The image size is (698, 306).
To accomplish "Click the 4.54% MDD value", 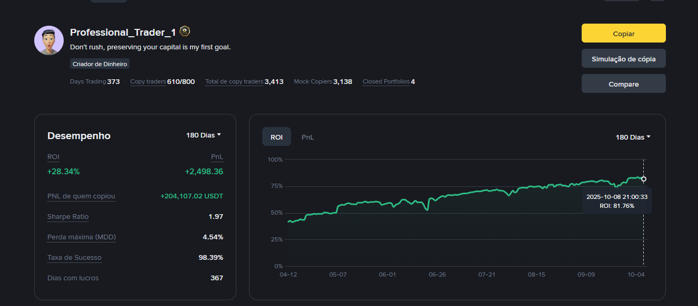I will 213,237.
